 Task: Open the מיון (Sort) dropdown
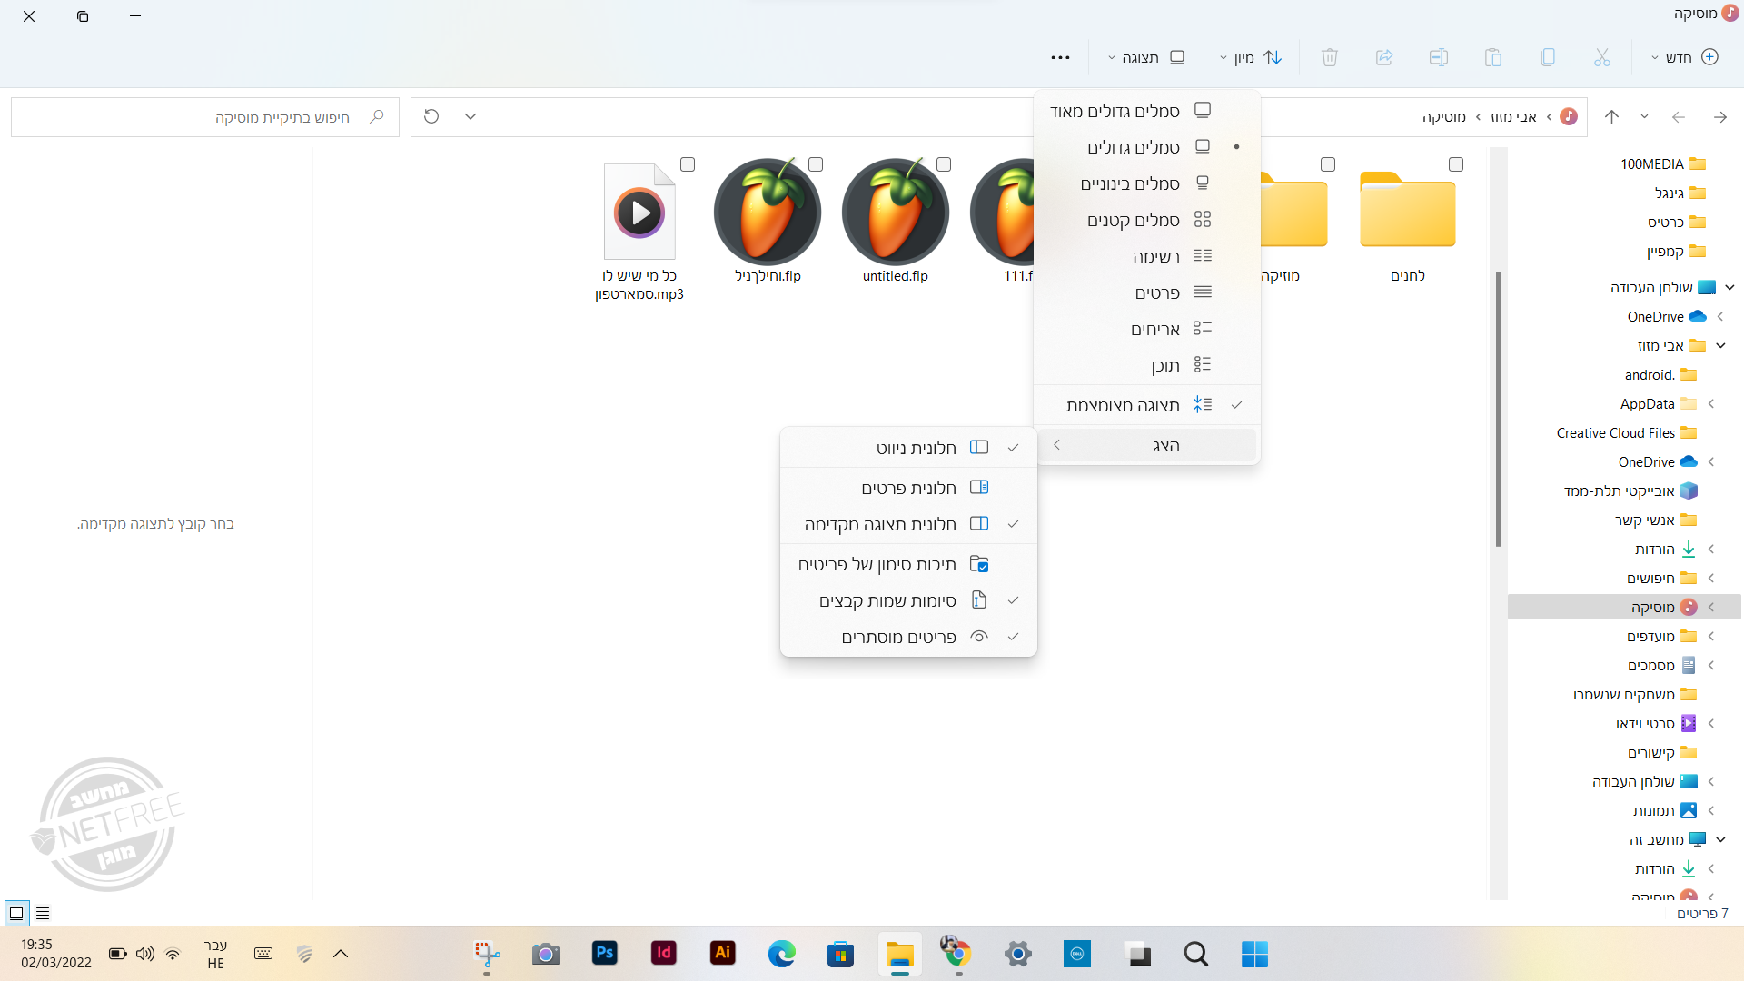tap(1250, 57)
